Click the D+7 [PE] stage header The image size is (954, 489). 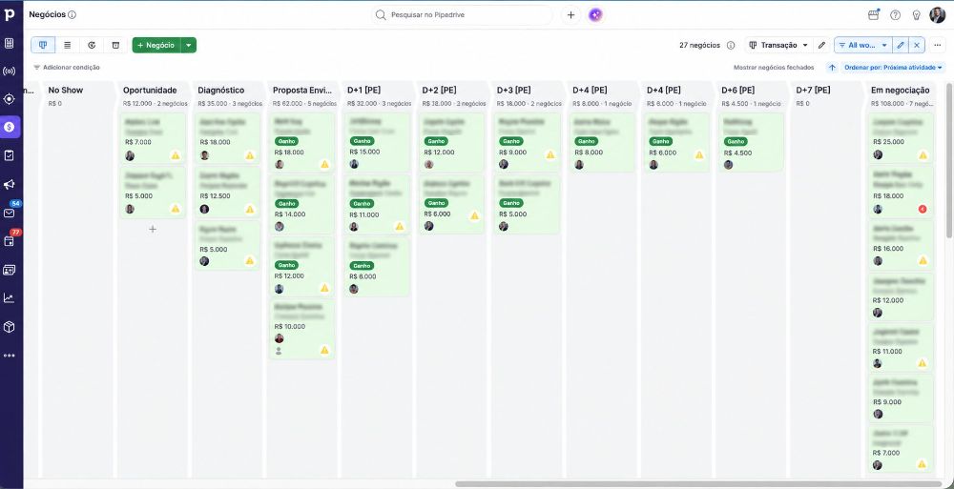(813, 90)
